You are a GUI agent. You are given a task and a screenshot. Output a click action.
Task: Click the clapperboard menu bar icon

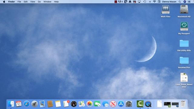pyautogui.click(x=135, y=2)
